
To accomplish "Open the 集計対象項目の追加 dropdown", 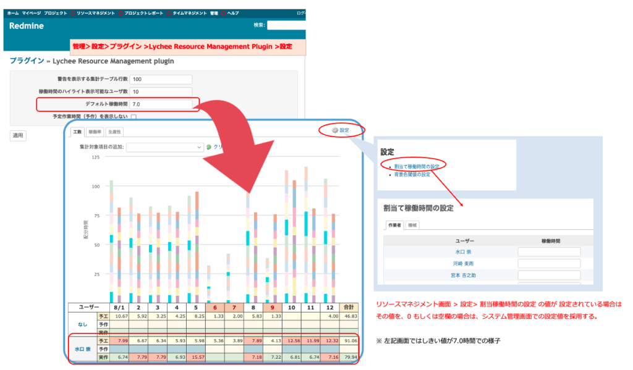I will pos(164,147).
